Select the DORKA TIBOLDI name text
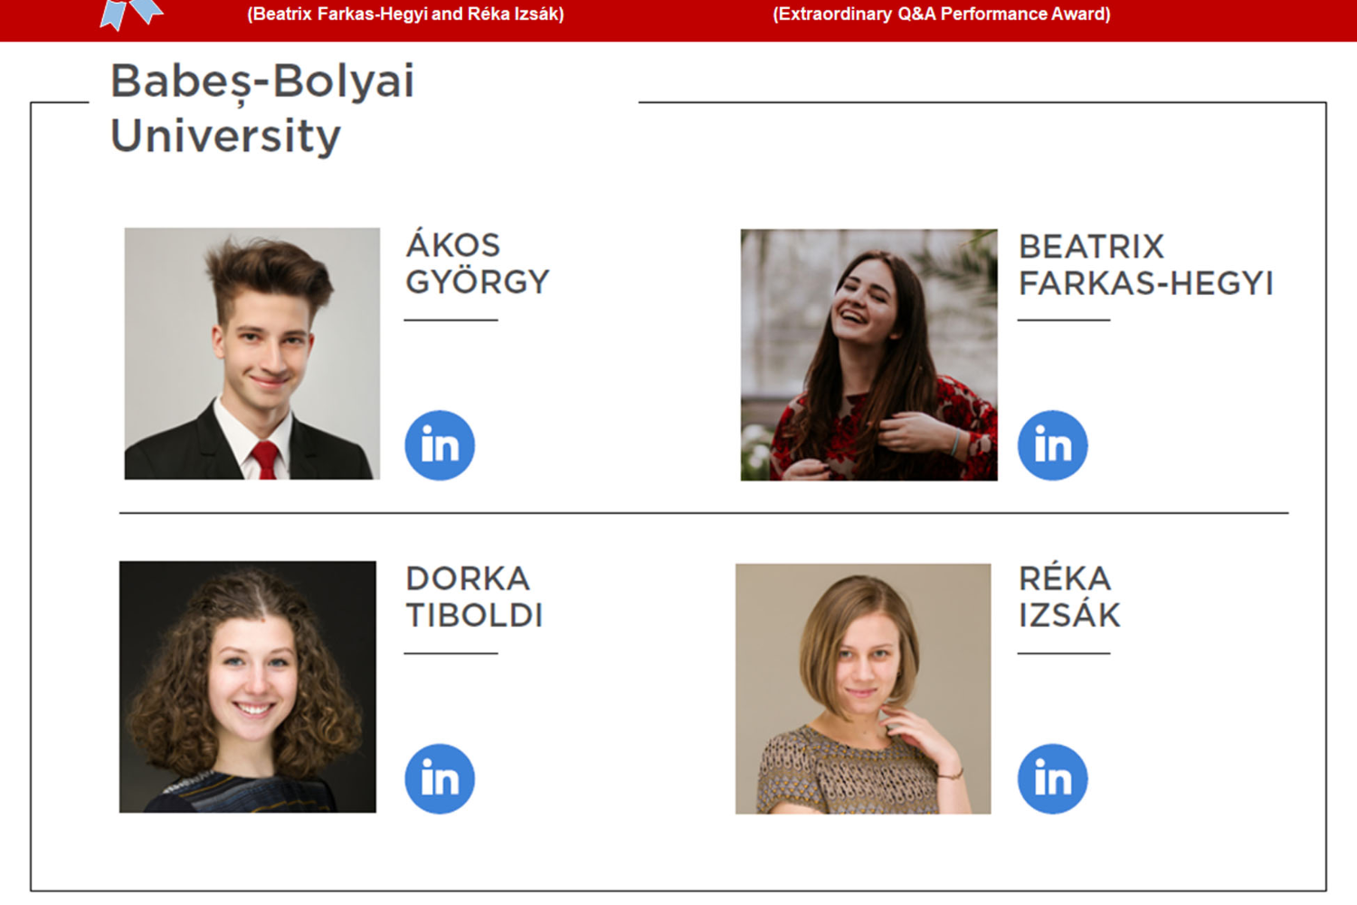This screenshot has width=1357, height=905. [x=473, y=596]
